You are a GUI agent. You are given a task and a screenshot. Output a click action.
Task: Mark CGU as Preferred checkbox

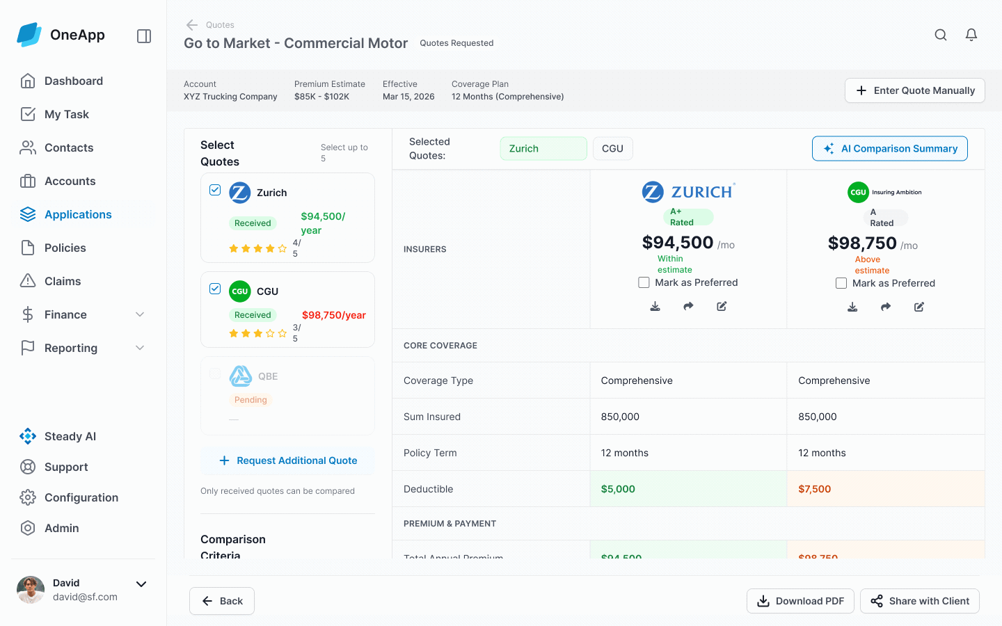[841, 283]
